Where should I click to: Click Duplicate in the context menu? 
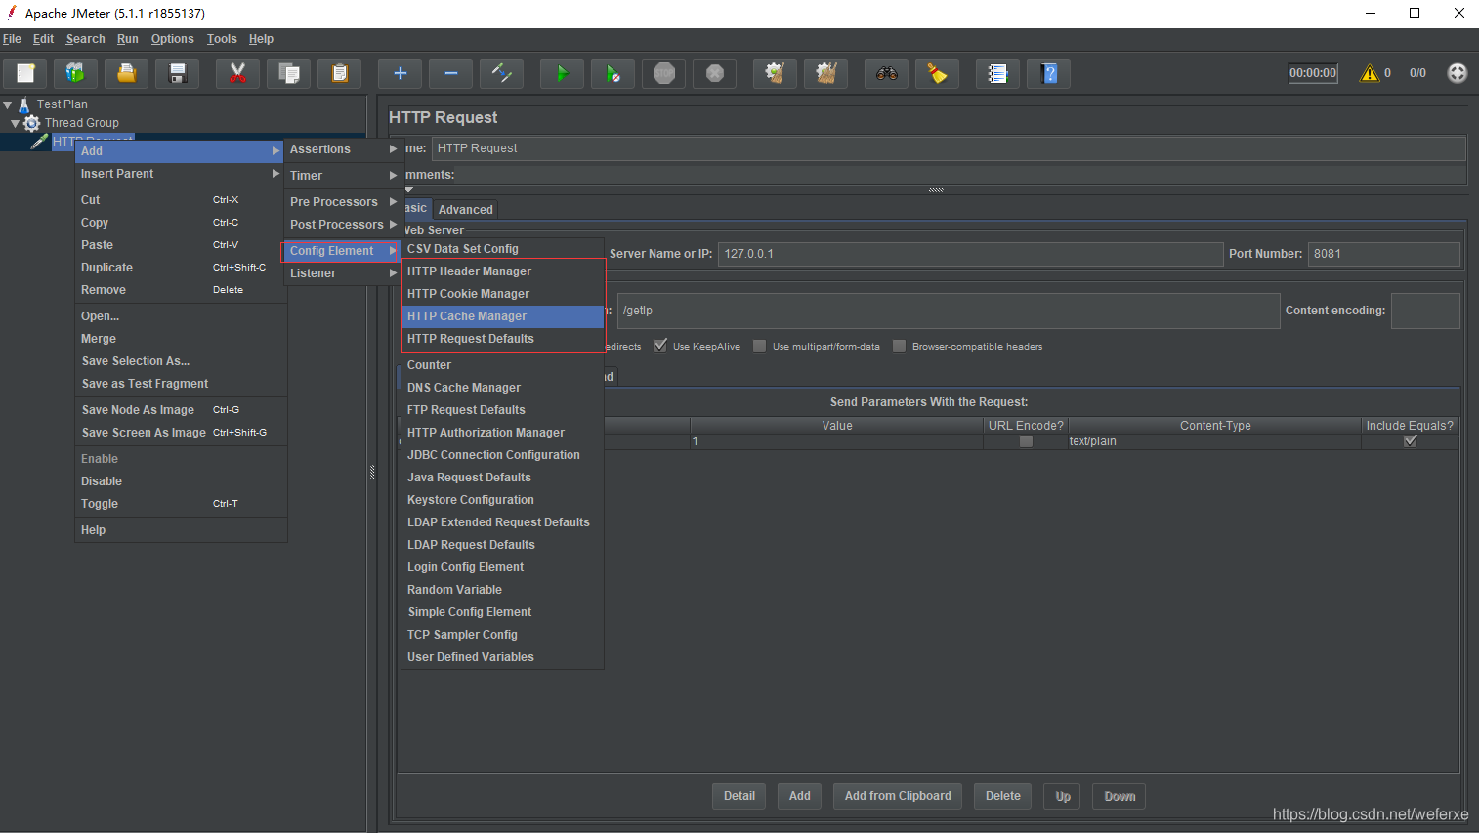pyautogui.click(x=180, y=268)
